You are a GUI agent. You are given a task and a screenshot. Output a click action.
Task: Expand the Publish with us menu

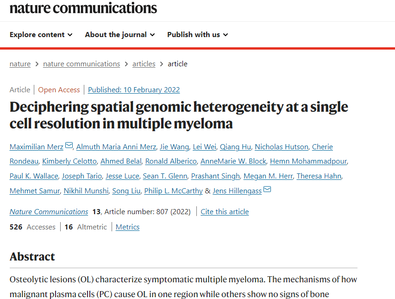click(198, 35)
